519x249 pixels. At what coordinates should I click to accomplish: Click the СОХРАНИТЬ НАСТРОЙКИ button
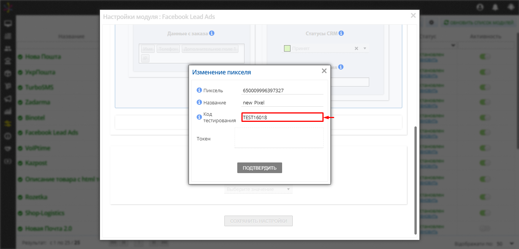click(259, 221)
